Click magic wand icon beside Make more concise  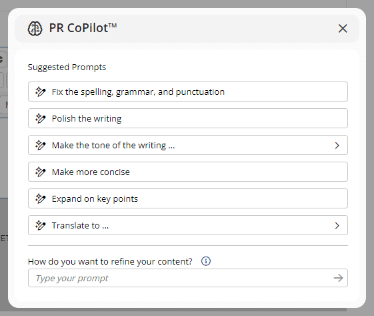[40, 172]
